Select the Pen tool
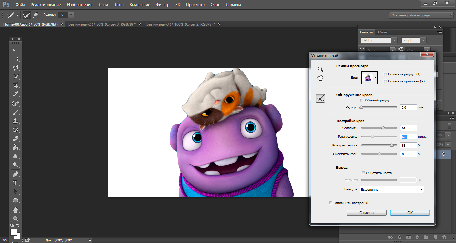The width and height of the screenshot is (456, 243). pyautogui.click(x=15, y=174)
